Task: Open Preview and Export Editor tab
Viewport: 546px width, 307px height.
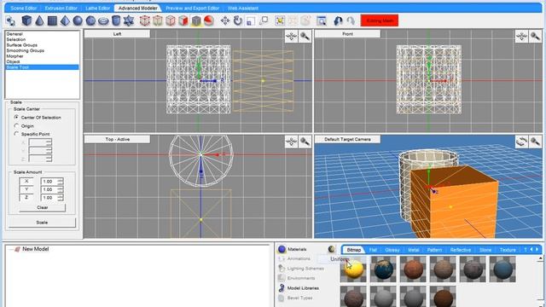Action: [193, 8]
